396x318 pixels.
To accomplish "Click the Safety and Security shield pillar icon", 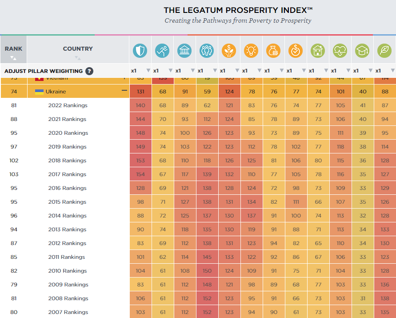I will click(140, 51).
